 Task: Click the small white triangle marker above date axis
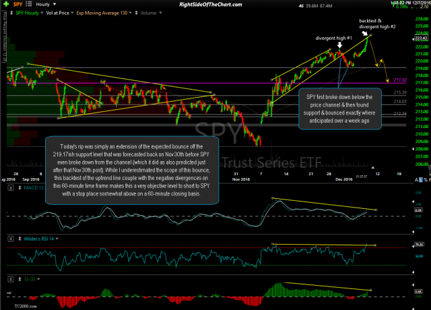click(373, 167)
